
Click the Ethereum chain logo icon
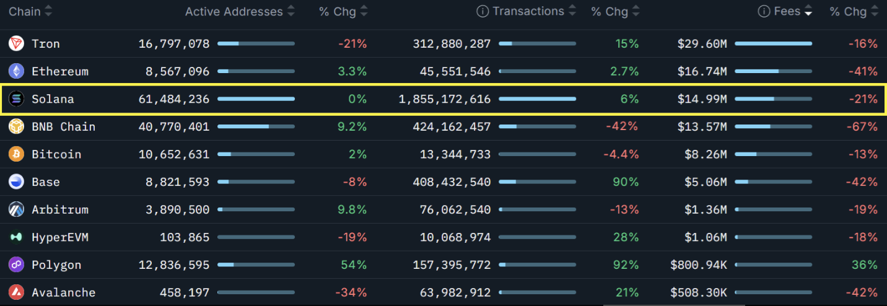(x=16, y=71)
